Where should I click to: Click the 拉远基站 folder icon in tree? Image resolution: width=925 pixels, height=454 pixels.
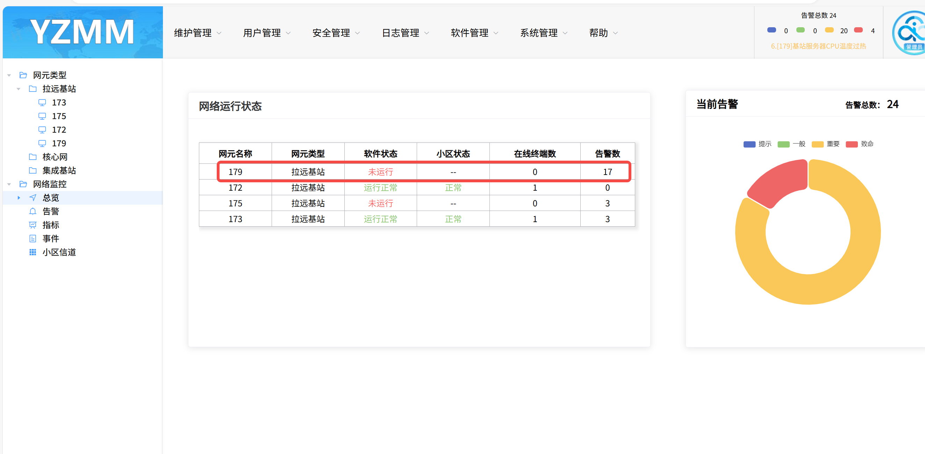coord(33,89)
